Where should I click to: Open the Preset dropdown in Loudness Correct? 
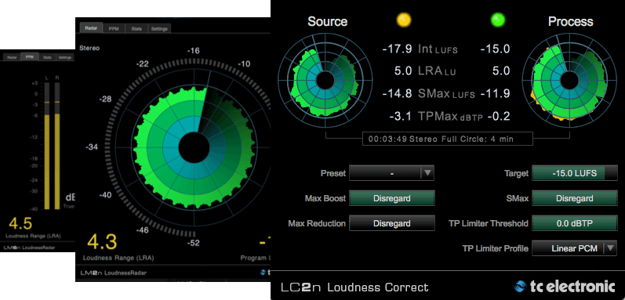[x=391, y=173]
